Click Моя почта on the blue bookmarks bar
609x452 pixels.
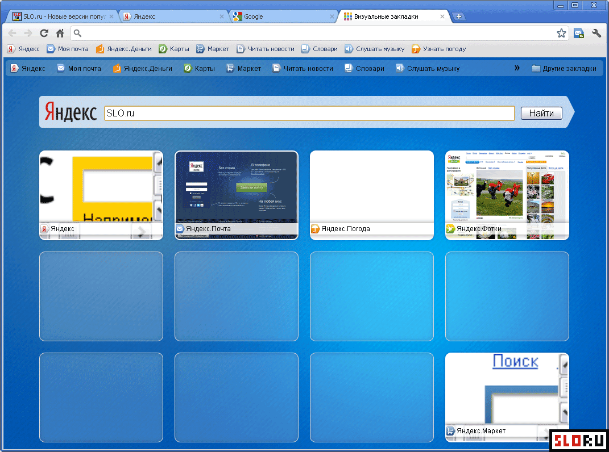(x=79, y=68)
